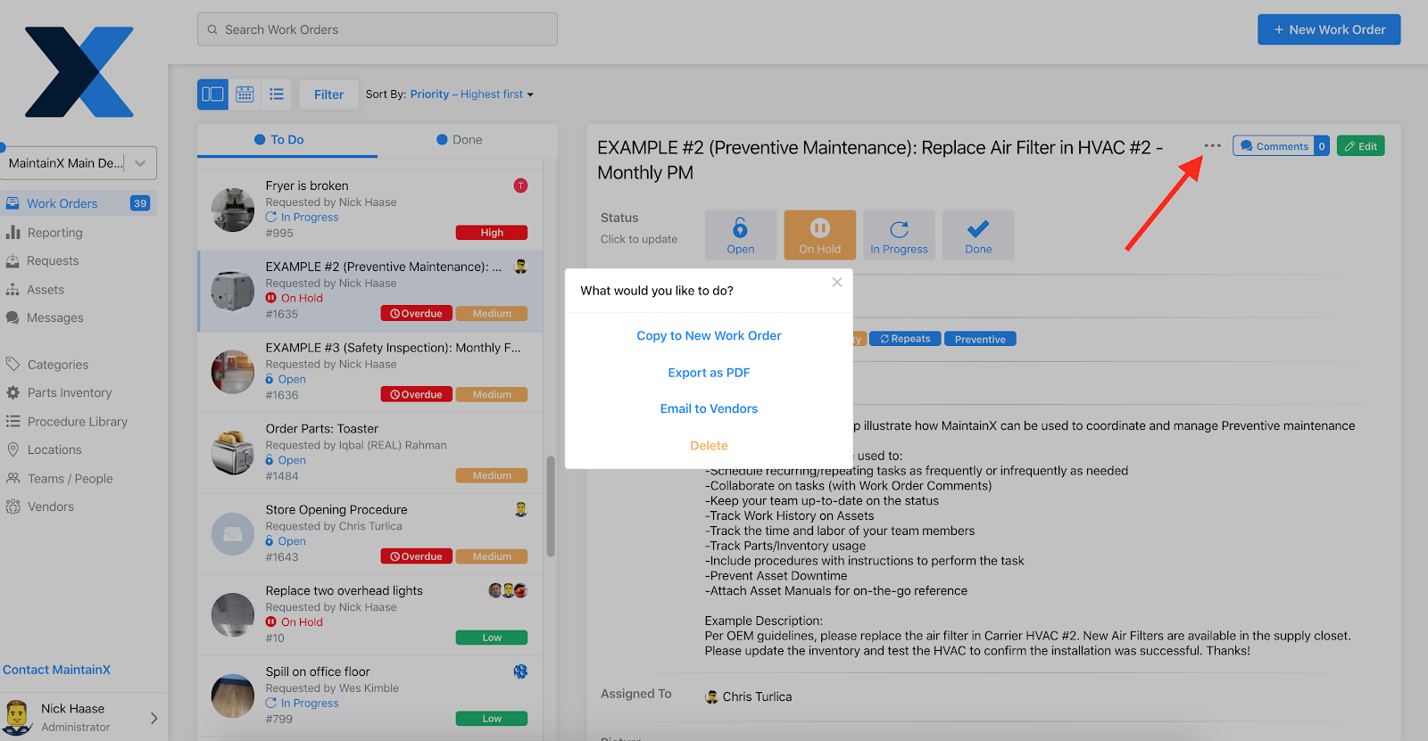The width and height of the screenshot is (1428, 741).
Task: Open Spill on office floor work order
Action: [x=369, y=696]
